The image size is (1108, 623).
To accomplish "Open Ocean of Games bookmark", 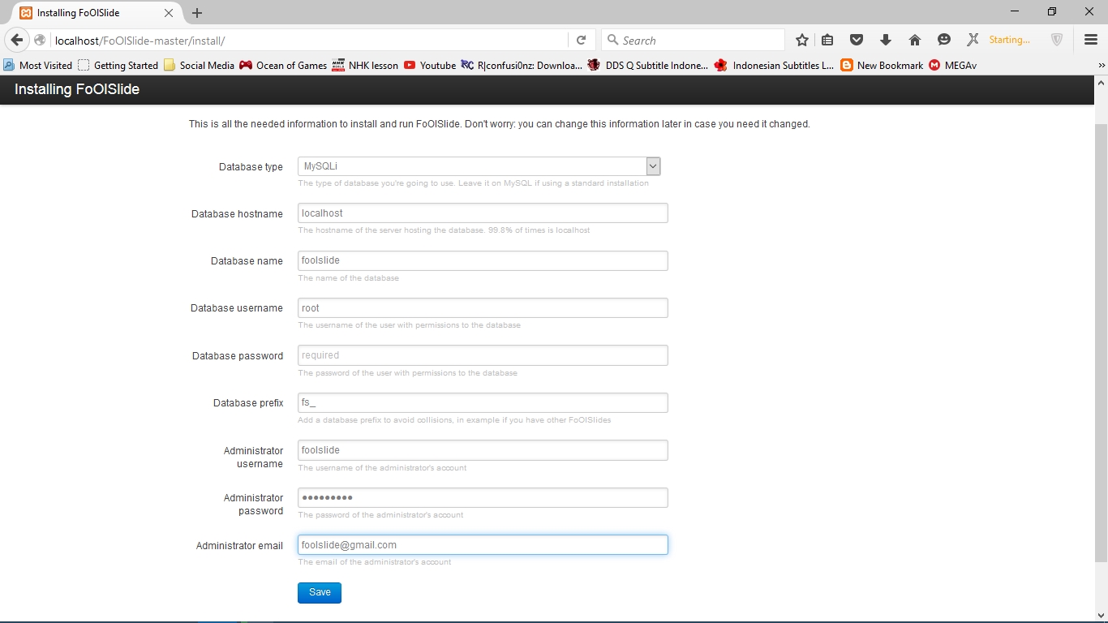I will (x=283, y=65).
